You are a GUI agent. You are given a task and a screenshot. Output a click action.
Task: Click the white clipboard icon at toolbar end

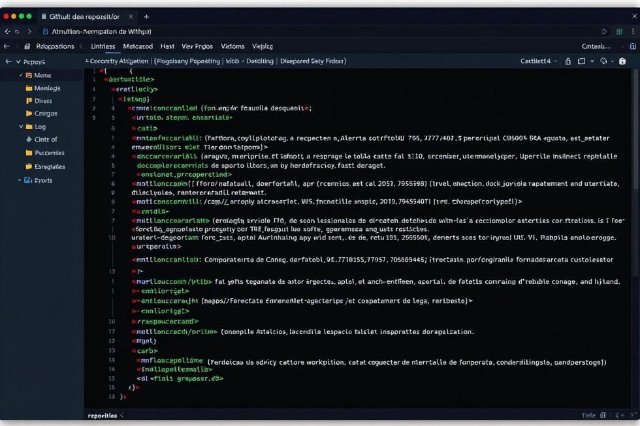(622, 61)
